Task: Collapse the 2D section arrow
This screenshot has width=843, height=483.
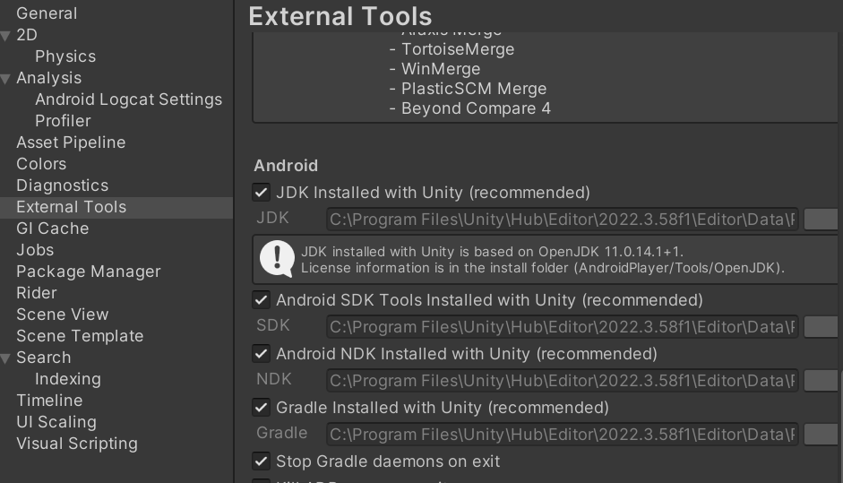Action: coord(6,36)
